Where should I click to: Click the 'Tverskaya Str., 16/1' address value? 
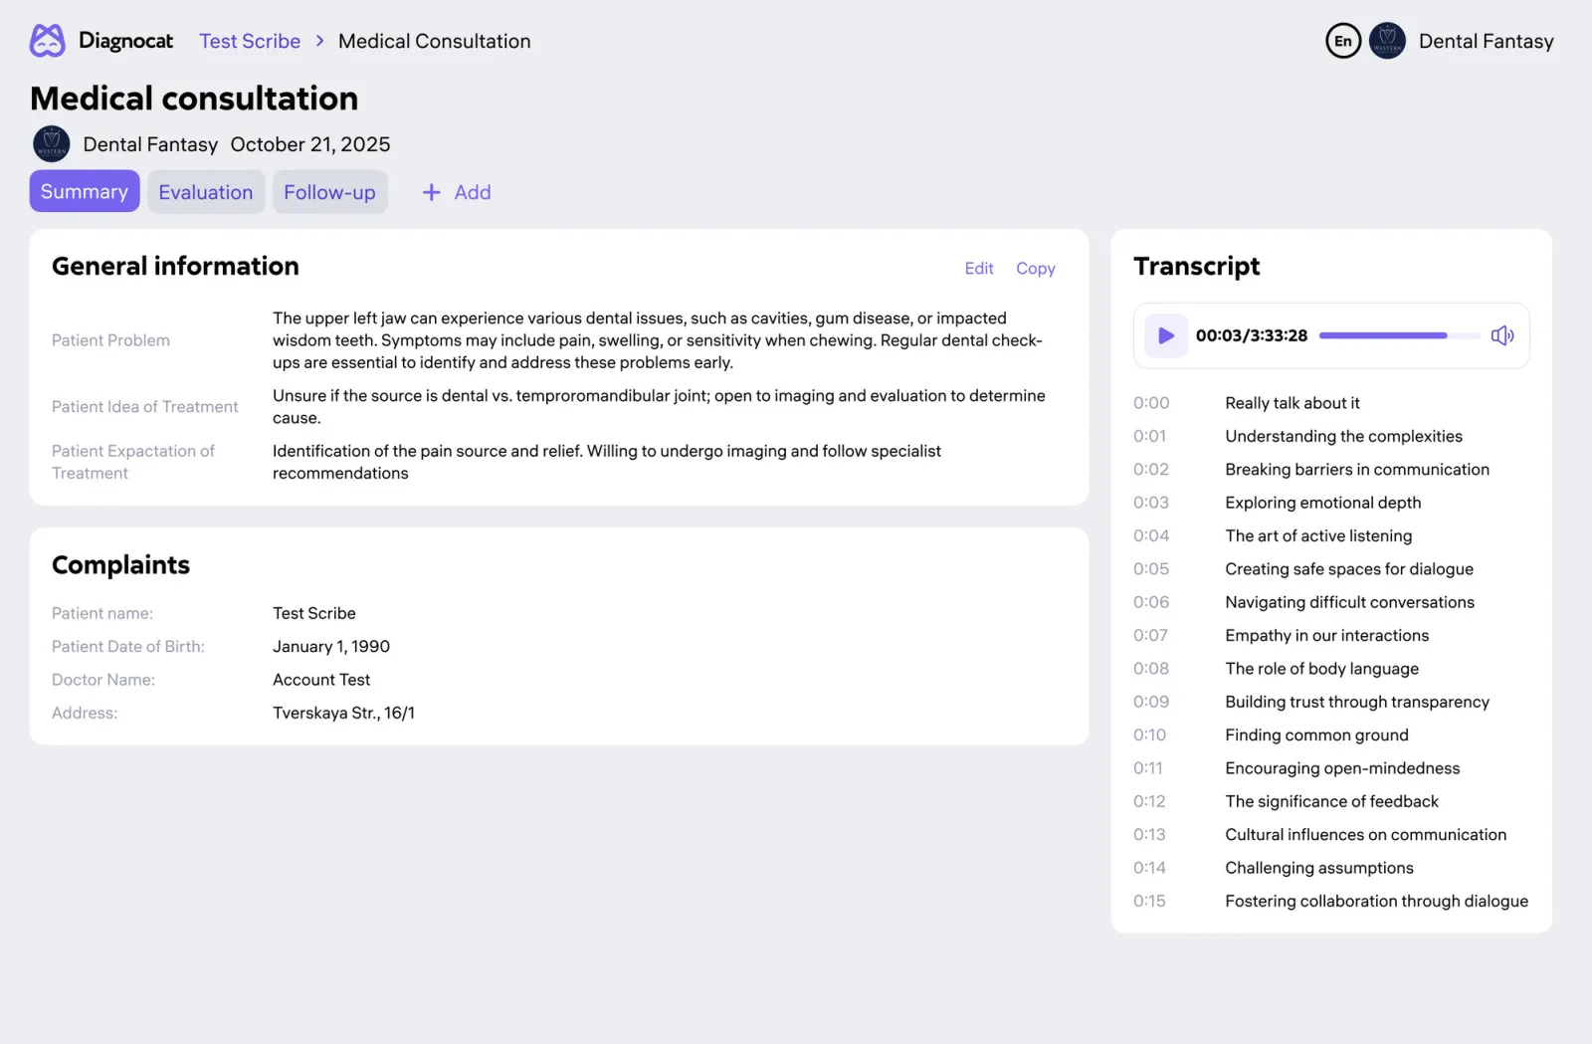[x=343, y=713]
